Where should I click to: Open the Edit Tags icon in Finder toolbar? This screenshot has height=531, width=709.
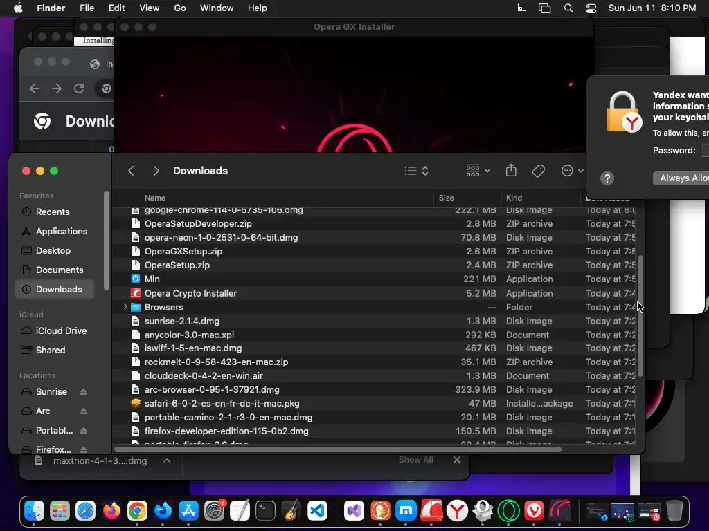(538, 171)
